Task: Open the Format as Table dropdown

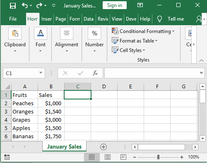Action: pyautogui.click(x=135, y=41)
